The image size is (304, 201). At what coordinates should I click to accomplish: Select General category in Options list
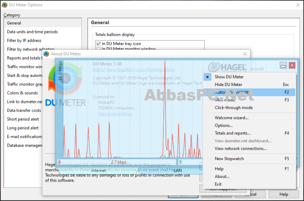[x=43, y=23]
